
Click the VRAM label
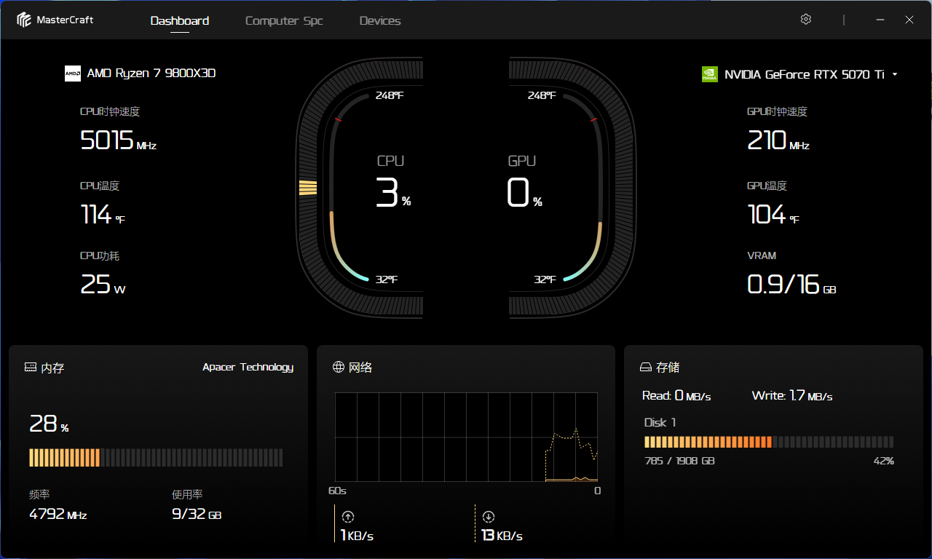[x=762, y=255]
